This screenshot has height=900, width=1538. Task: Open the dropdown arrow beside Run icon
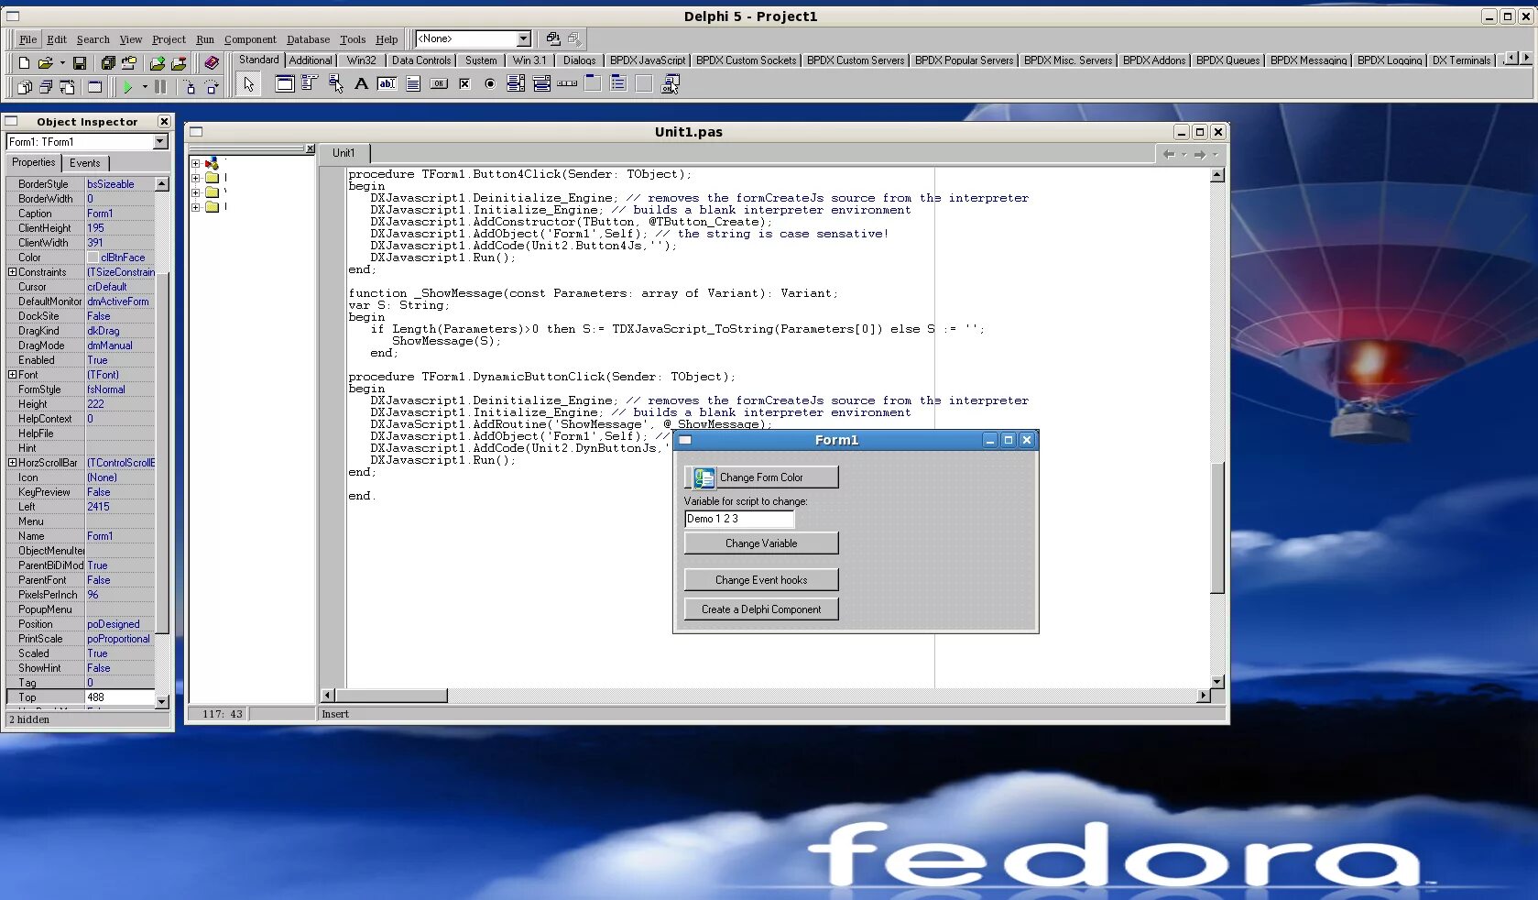[145, 87]
